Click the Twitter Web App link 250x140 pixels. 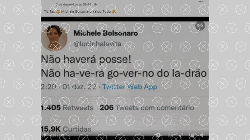pos(130,87)
